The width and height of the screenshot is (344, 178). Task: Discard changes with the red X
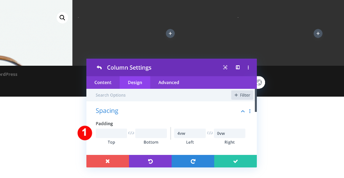[107, 161]
